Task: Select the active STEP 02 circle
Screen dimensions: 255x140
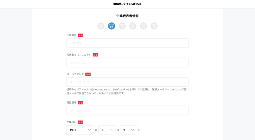Action: [111, 26]
